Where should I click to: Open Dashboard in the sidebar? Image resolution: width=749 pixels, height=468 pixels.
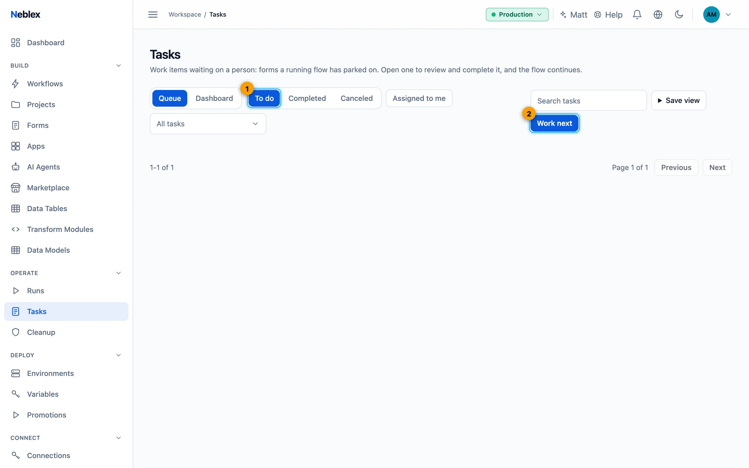pos(66,43)
